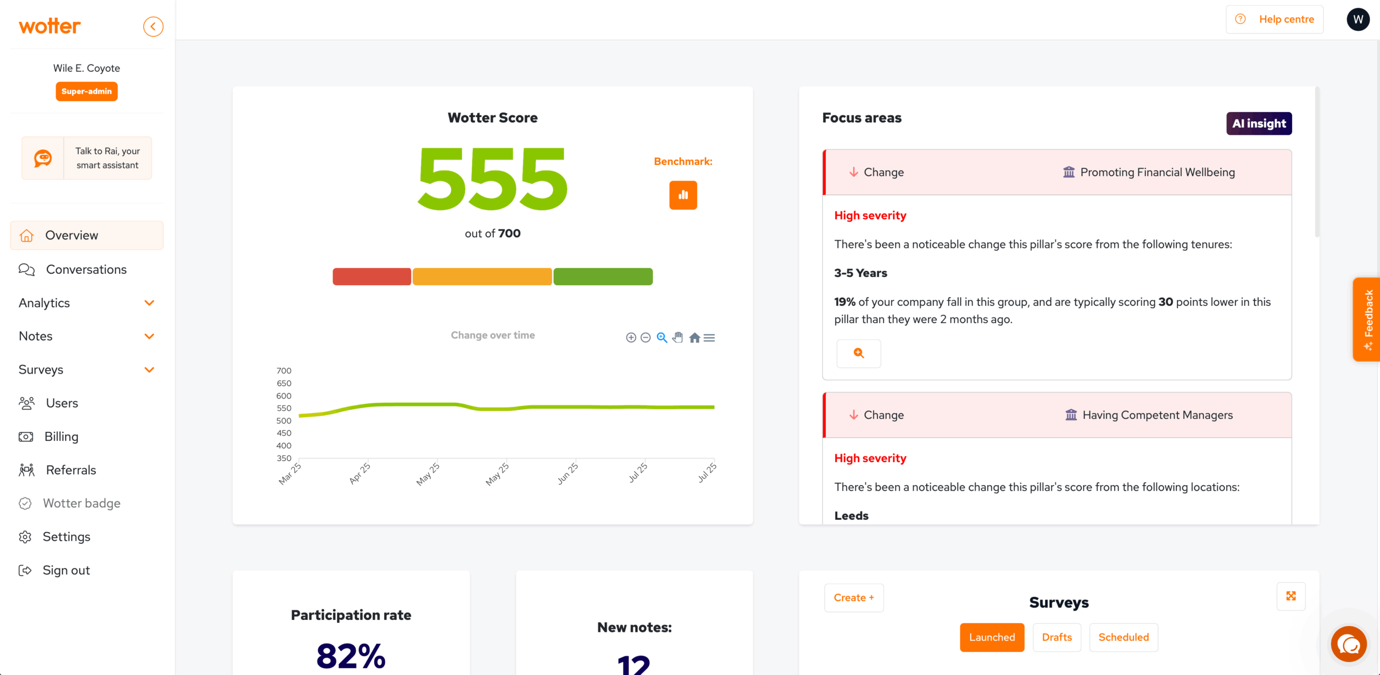
Task: Click the Conversations speech bubble icon
Action: coord(26,270)
